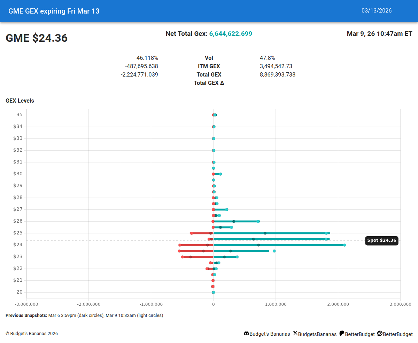Click the 46.118% volatility value

[x=147, y=58]
